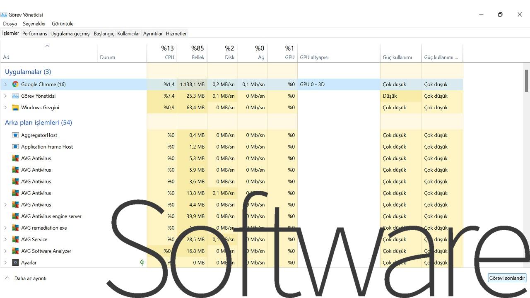Sort by the Güç kullanımı column header
Screen dimensions: 530x298
coord(401,53)
